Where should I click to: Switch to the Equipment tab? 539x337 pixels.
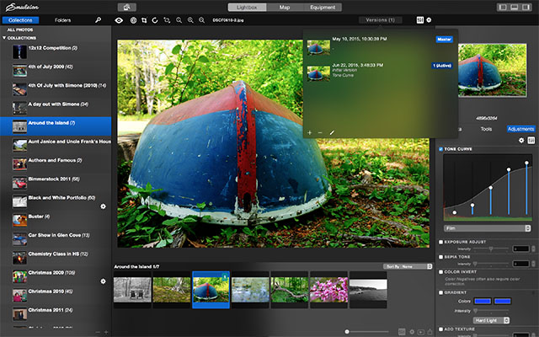click(x=323, y=8)
